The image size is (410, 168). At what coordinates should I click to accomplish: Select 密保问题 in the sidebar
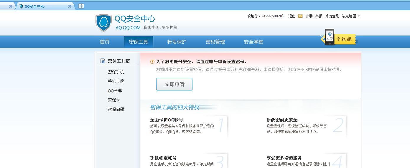point(116,110)
